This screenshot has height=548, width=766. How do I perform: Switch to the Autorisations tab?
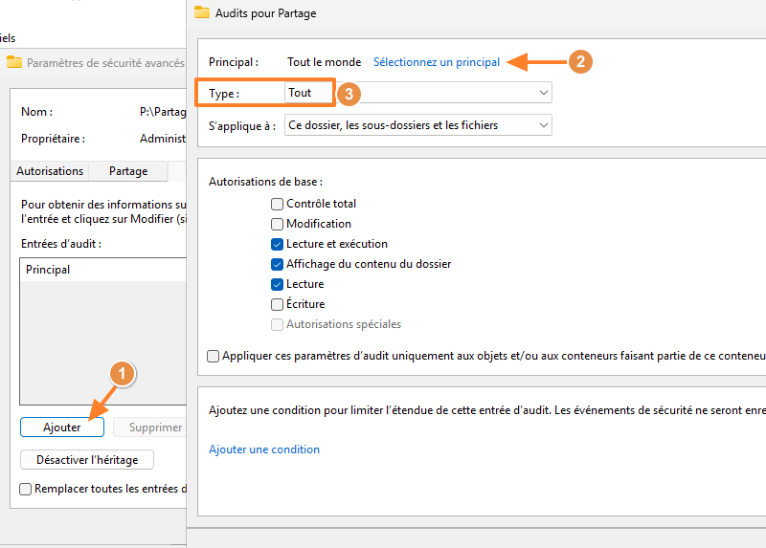[50, 171]
